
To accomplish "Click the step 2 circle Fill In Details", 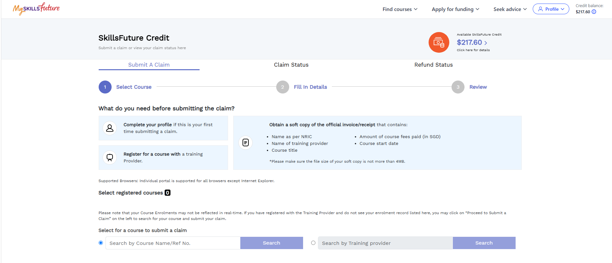I will coord(282,87).
